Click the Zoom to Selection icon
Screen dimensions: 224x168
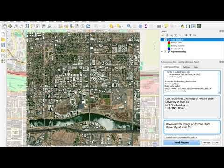[x=32, y=26]
